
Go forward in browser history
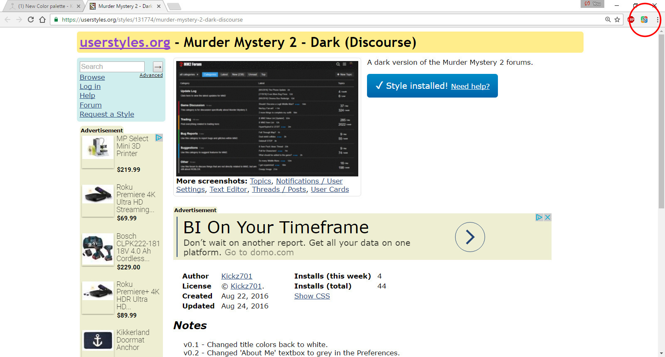click(x=19, y=20)
